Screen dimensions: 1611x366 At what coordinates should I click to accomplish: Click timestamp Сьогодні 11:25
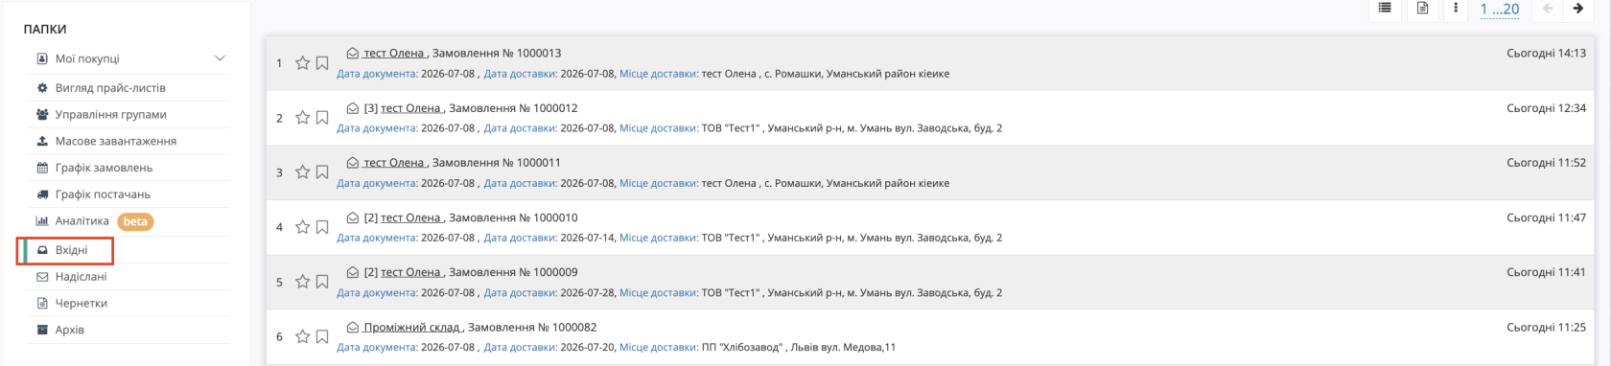[1546, 328]
